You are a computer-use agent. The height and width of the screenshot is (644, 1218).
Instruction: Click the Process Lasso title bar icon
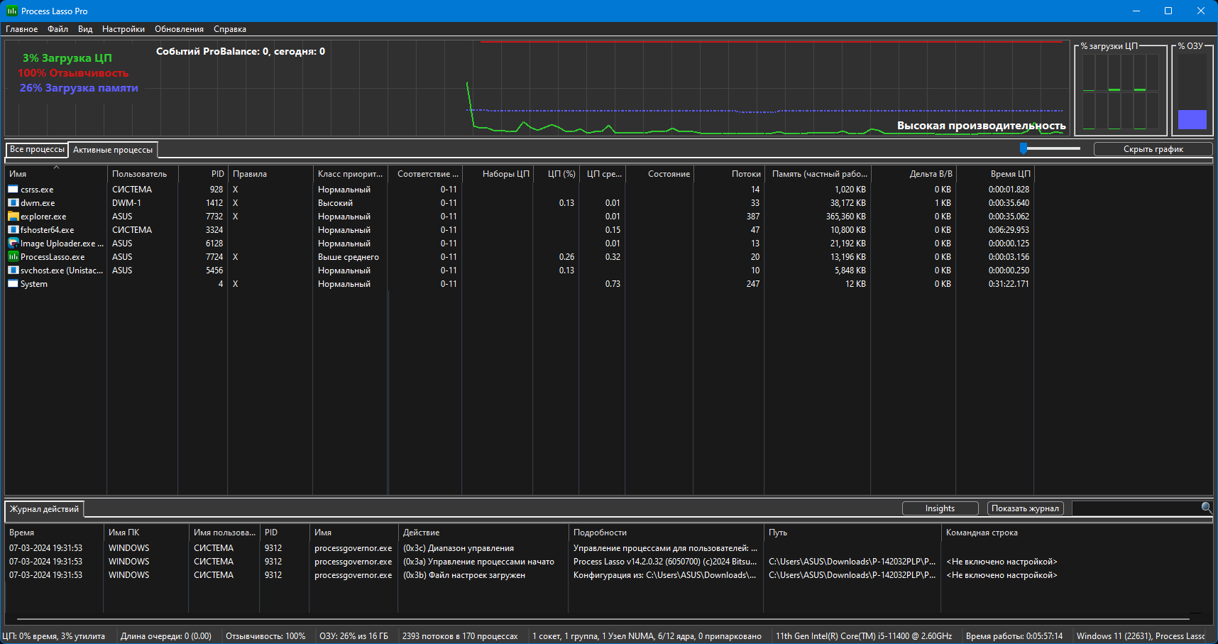(12, 11)
